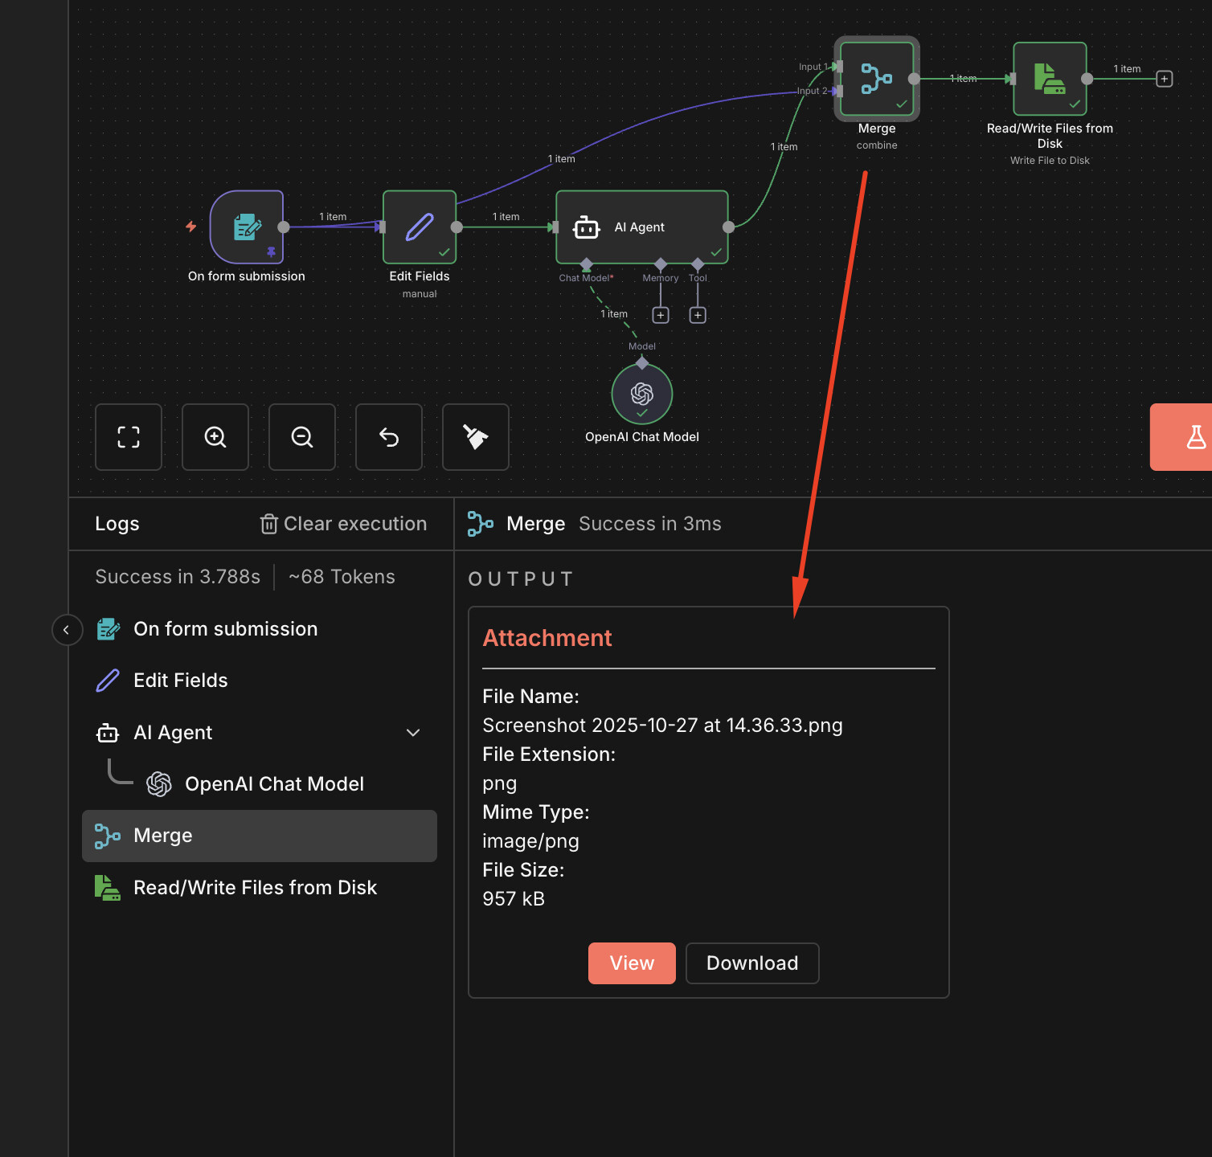The image size is (1212, 1157).
Task: Download the attachment png file
Action: tap(752, 963)
